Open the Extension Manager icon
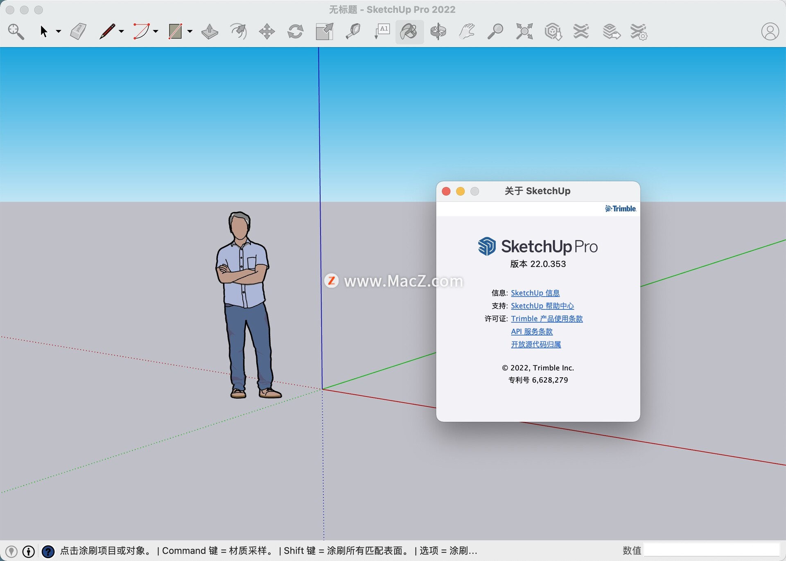This screenshot has height=561, width=786. (639, 32)
